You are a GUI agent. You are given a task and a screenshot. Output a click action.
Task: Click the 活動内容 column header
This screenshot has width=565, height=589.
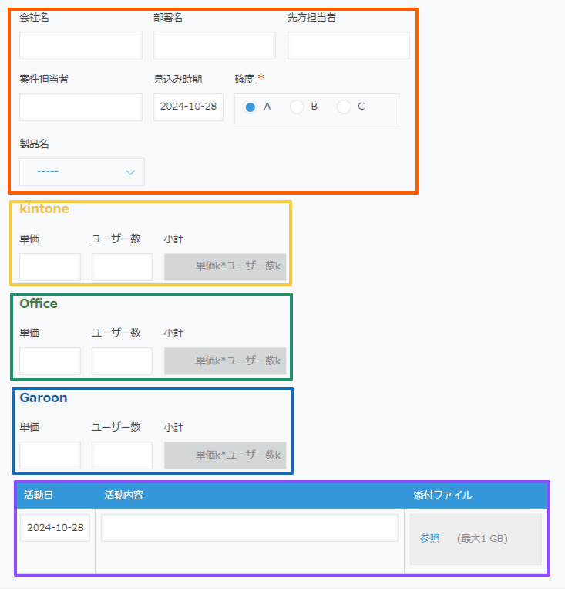coord(124,495)
